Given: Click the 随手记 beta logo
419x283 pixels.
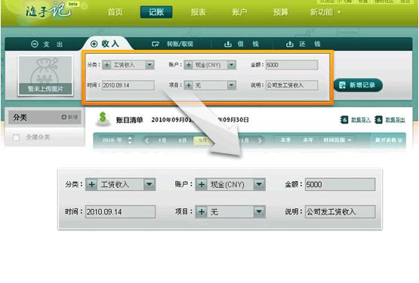Looking at the screenshot, I should pos(51,10).
